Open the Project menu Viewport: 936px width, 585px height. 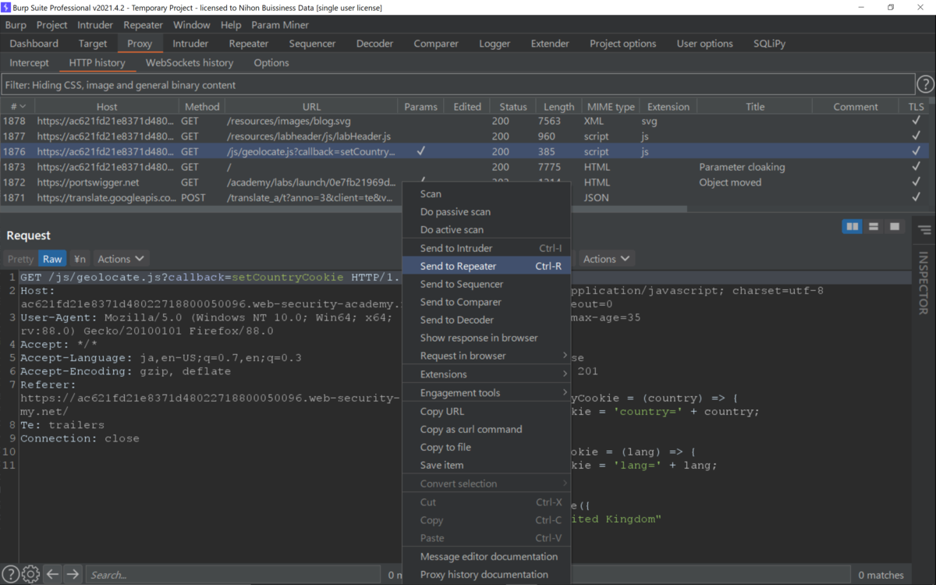pos(52,25)
